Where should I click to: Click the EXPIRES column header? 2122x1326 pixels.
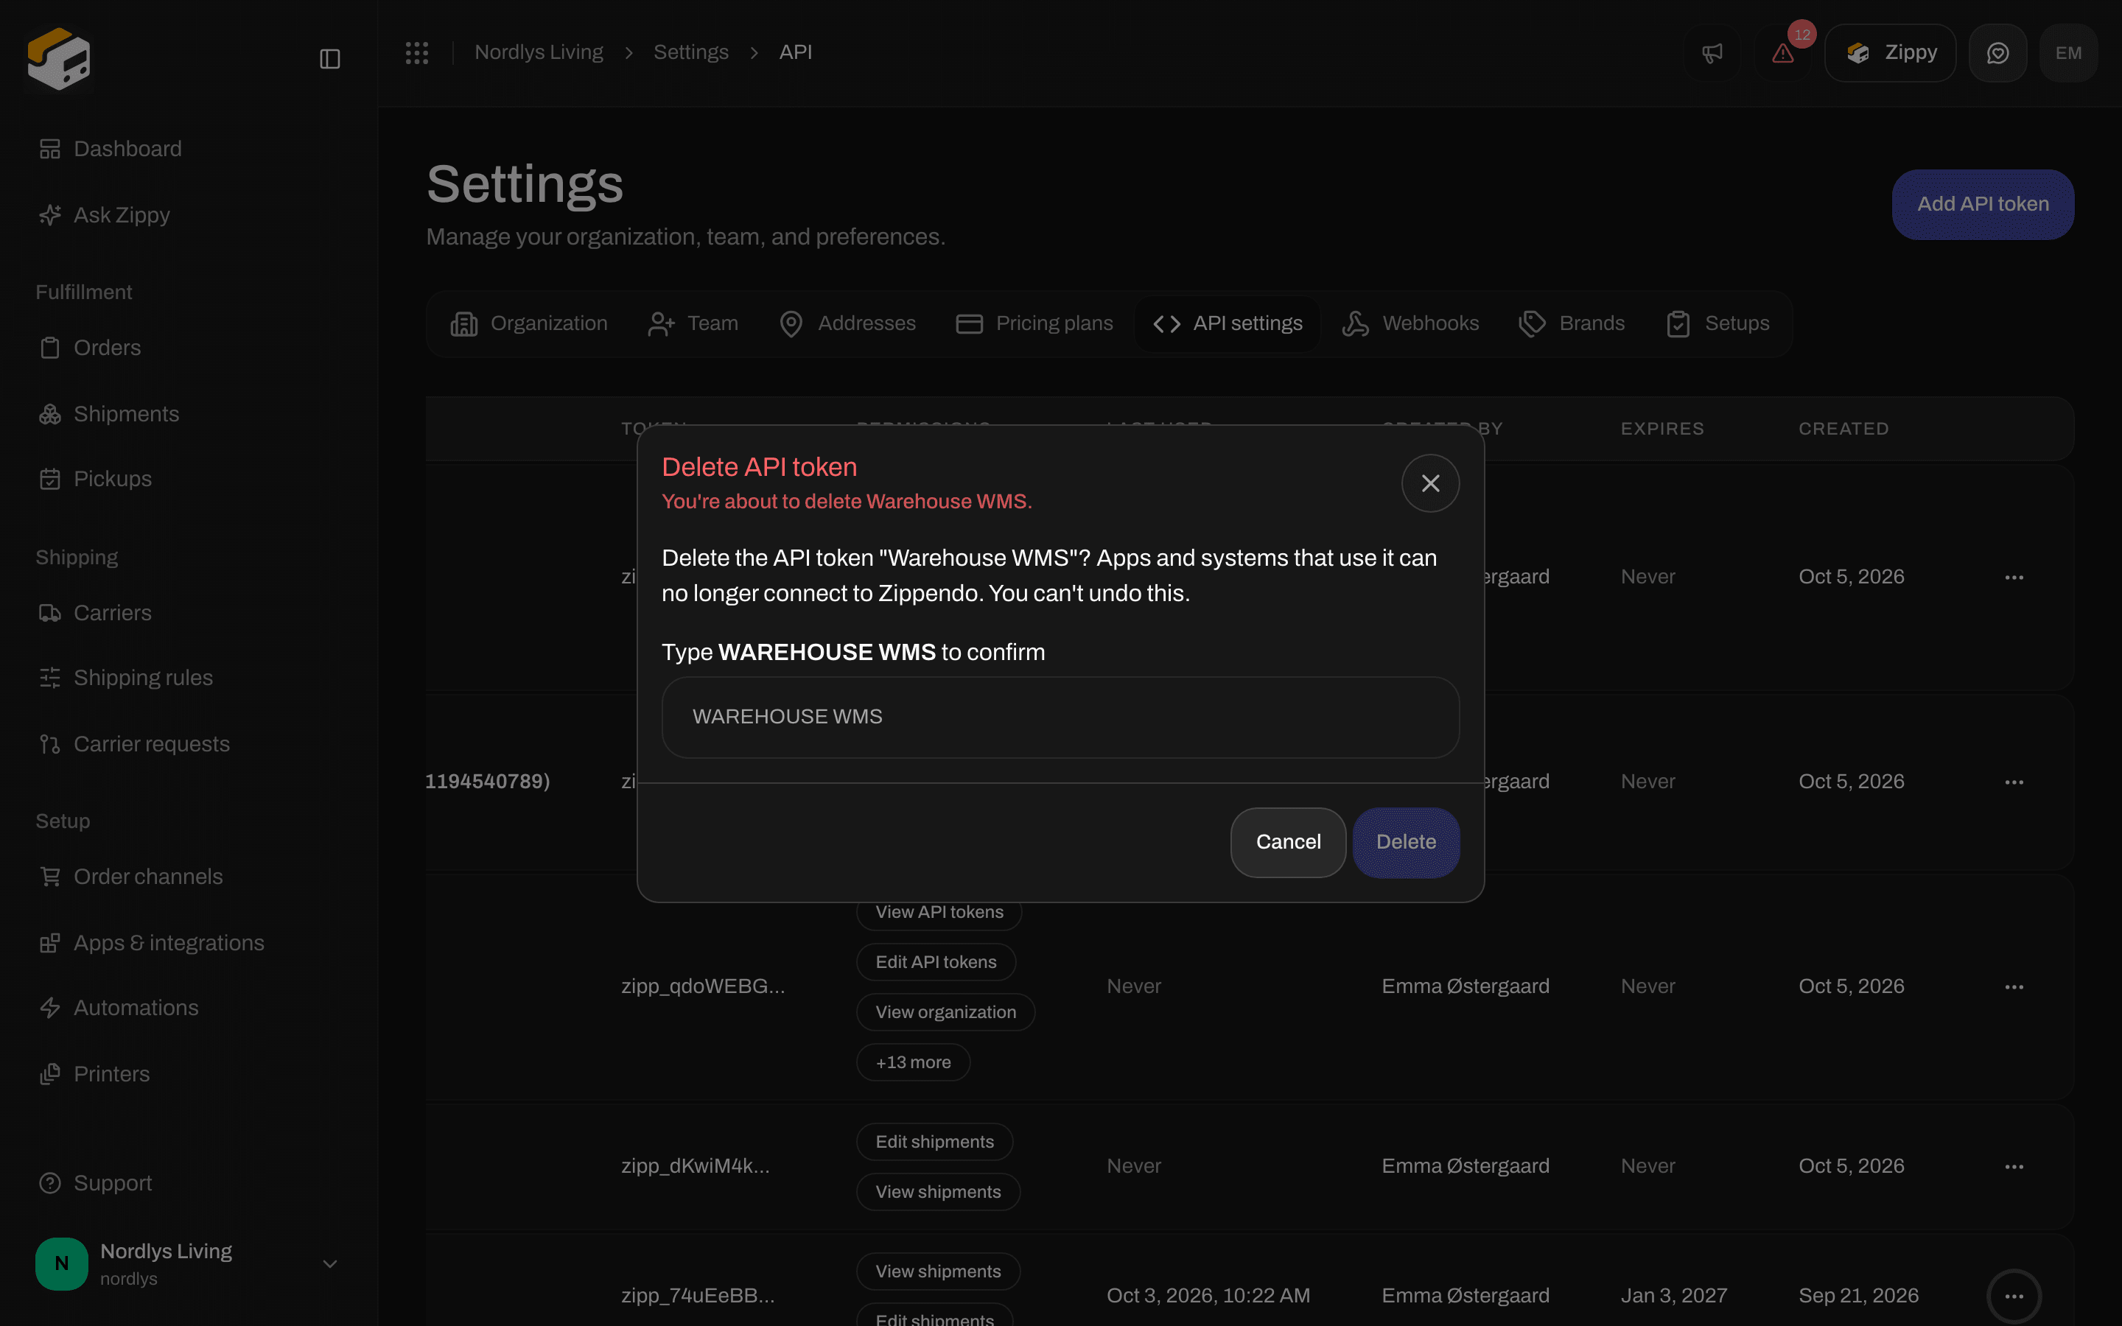[x=1661, y=429]
